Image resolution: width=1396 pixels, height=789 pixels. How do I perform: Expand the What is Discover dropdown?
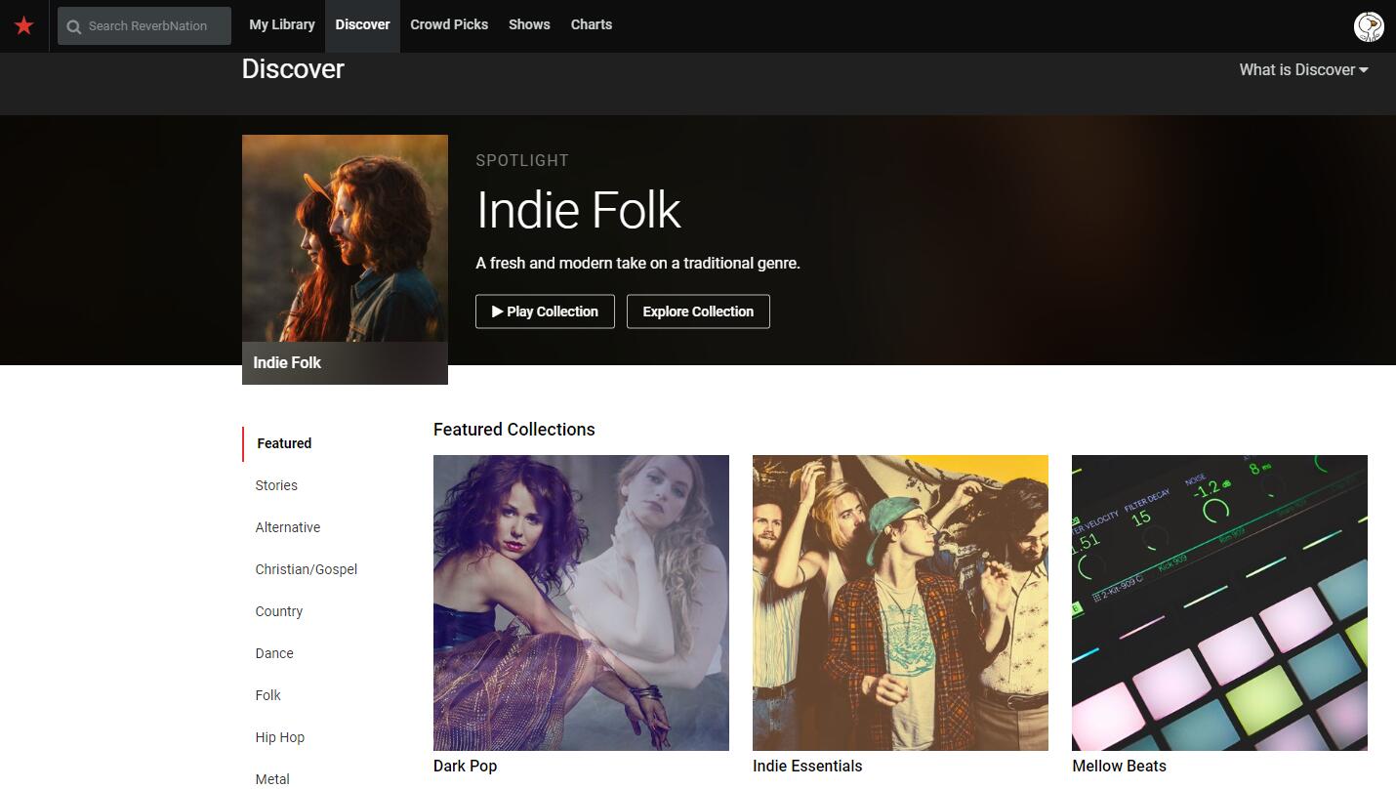point(1303,69)
